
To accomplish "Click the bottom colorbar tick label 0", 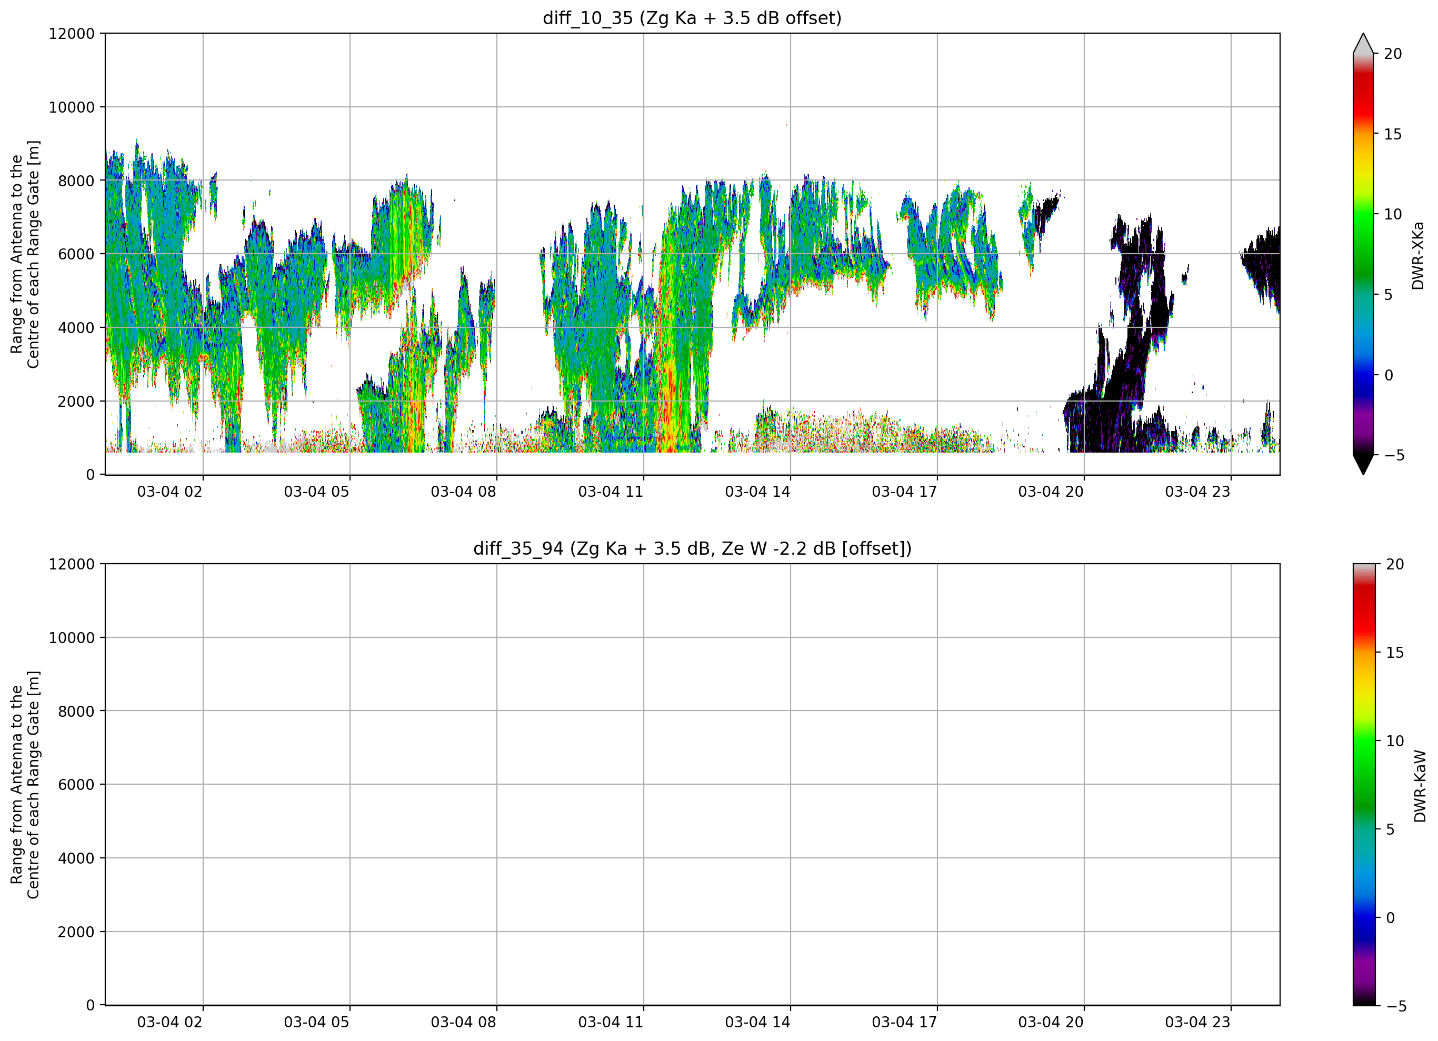I will pos(1391,917).
